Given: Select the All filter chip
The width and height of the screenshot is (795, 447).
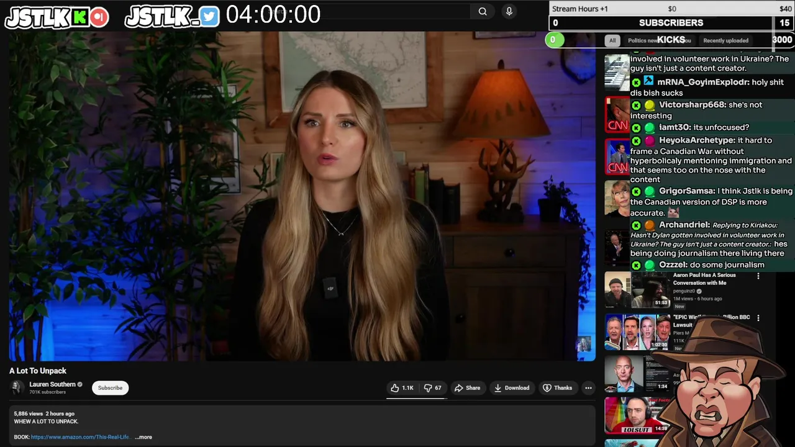Looking at the screenshot, I should click(x=612, y=40).
